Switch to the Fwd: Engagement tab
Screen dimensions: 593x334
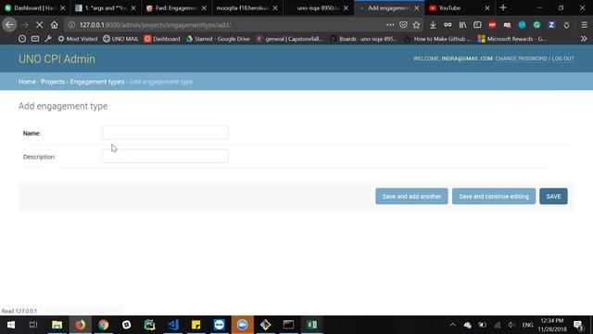pyautogui.click(x=176, y=8)
